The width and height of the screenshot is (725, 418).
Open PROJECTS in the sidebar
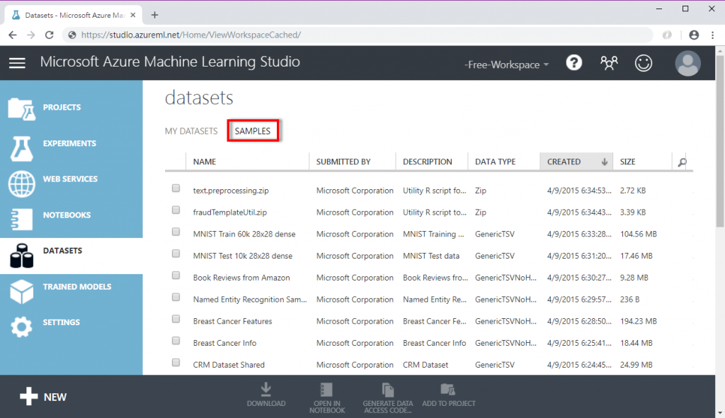[x=62, y=107]
